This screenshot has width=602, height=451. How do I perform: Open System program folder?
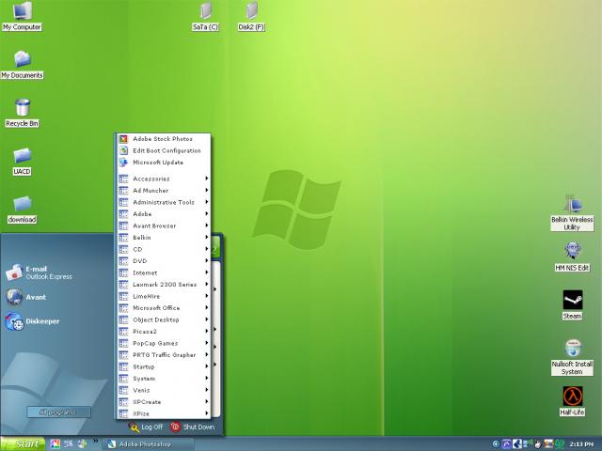pos(163,379)
